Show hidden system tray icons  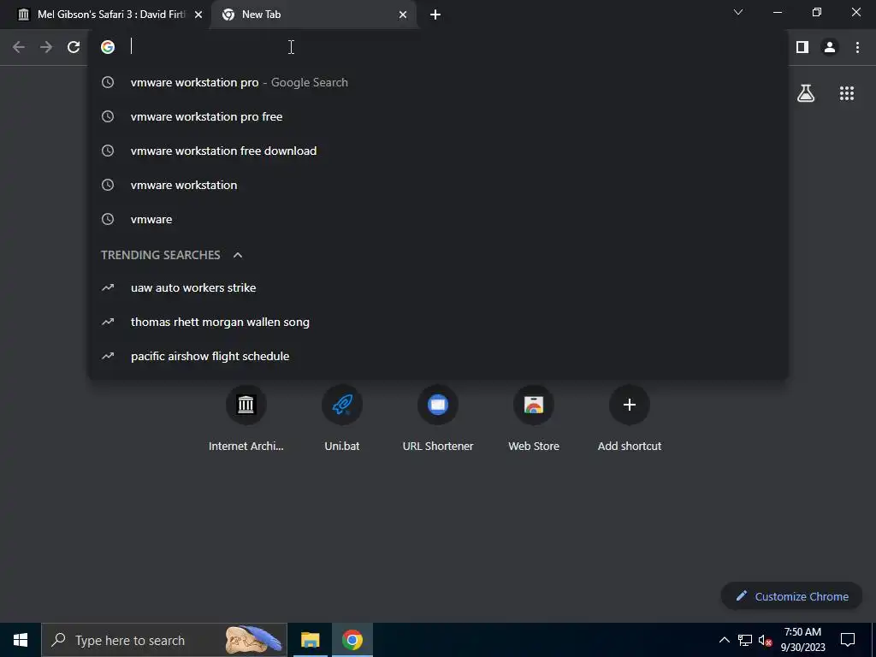click(724, 640)
